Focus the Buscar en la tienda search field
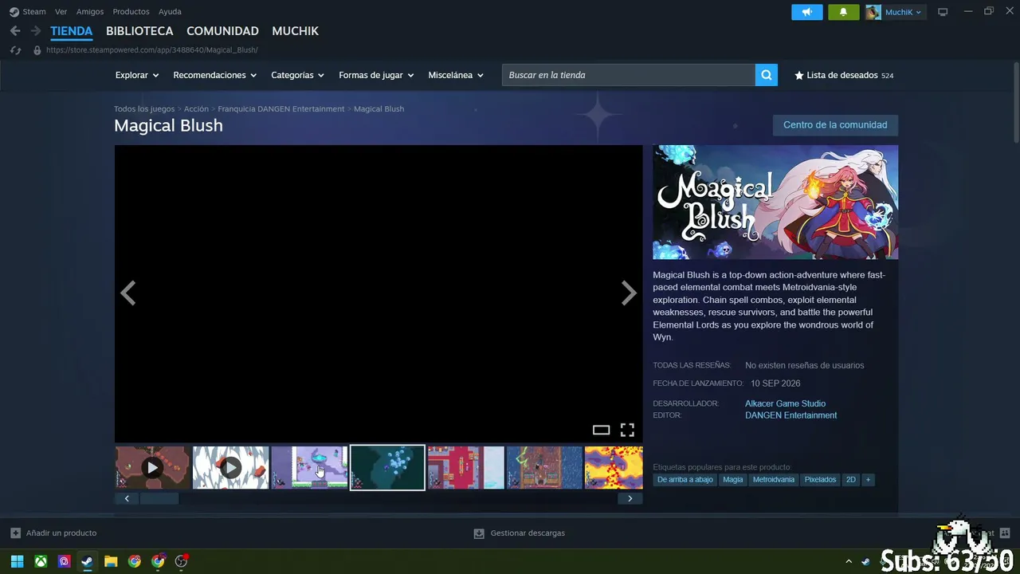Viewport: 1020px width, 574px height. coord(628,75)
